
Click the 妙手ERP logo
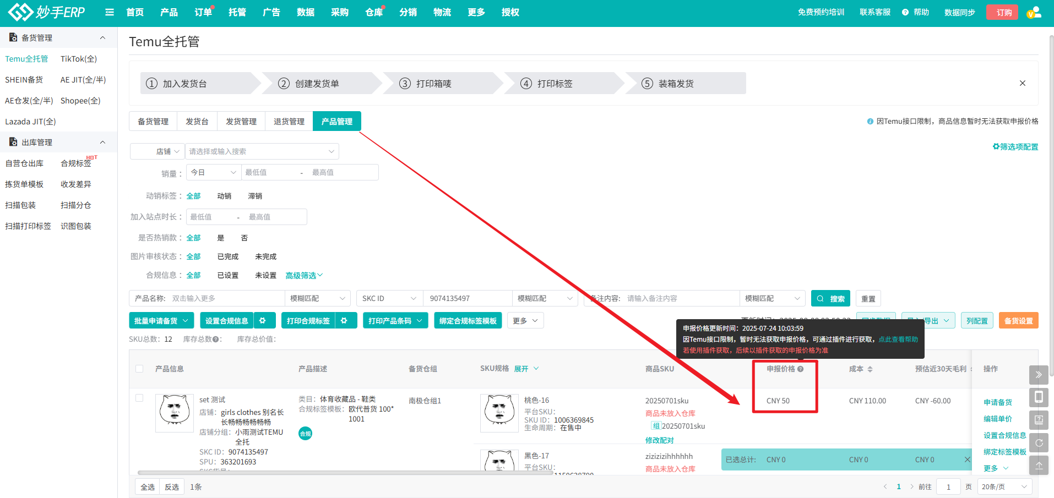click(46, 12)
